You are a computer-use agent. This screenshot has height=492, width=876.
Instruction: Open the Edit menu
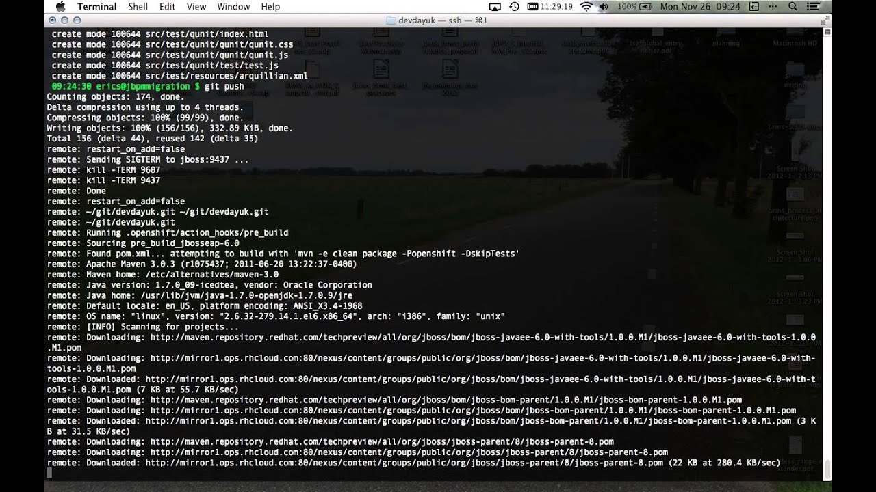pyautogui.click(x=167, y=7)
